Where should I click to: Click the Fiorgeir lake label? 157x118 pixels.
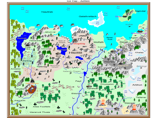[x=63, y=50]
